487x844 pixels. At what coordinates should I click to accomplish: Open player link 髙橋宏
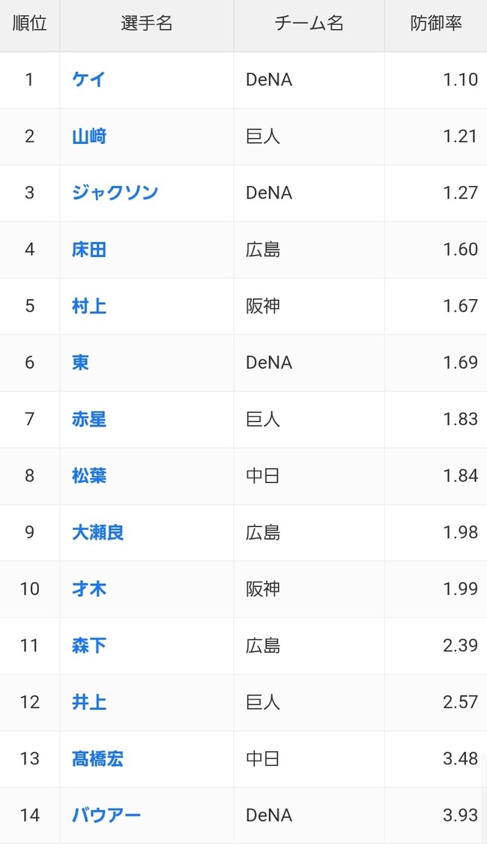(x=97, y=759)
